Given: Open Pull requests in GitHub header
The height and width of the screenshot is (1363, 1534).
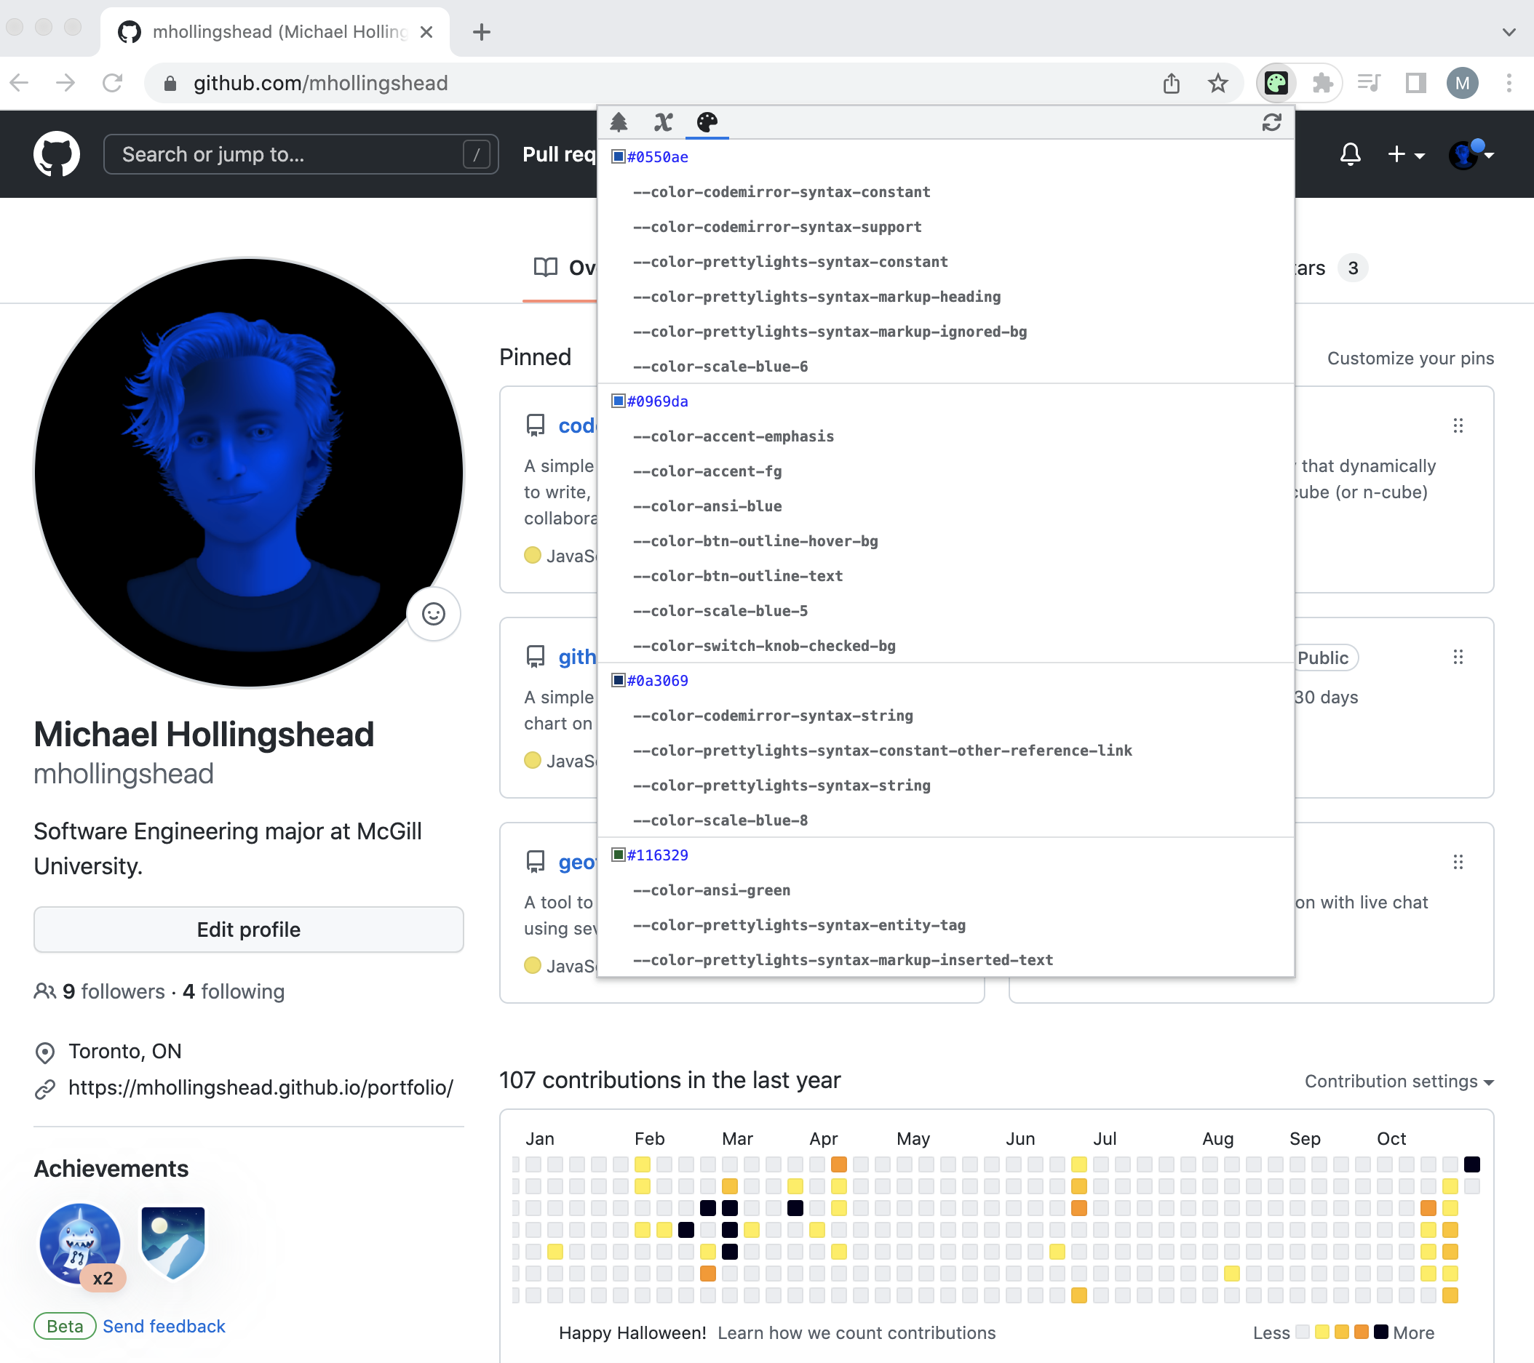Looking at the screenshot, I should click(x=559, y=154).
